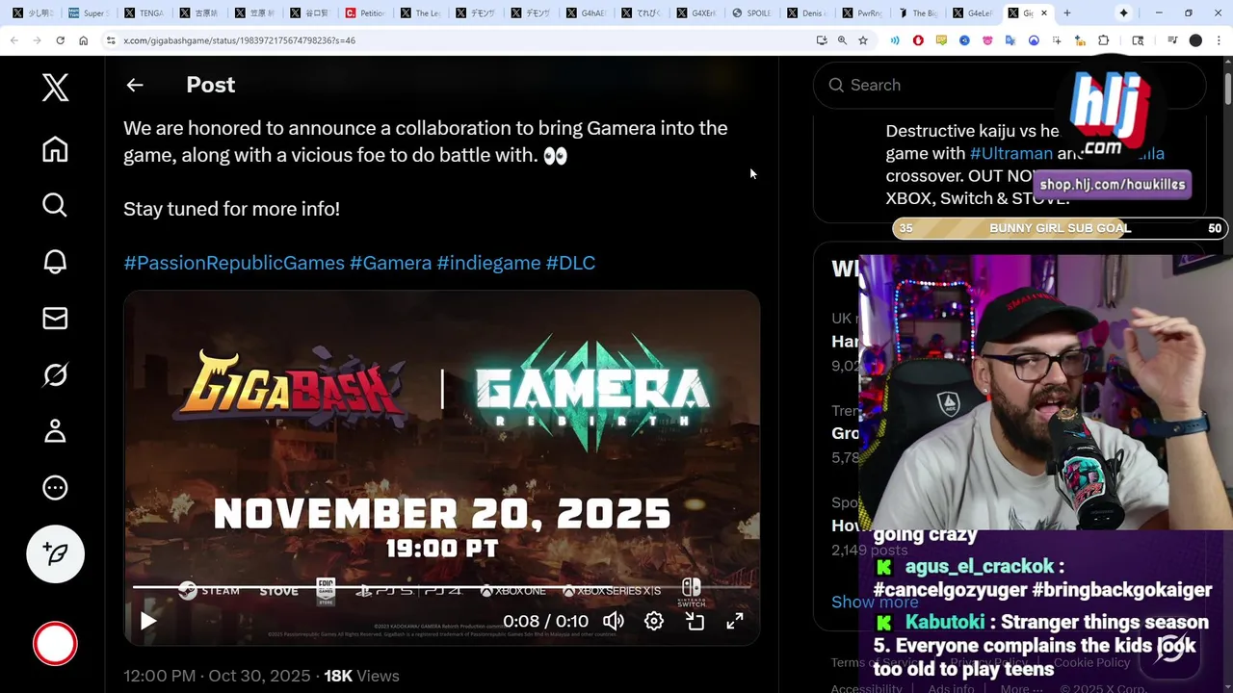Viewport: 1233px width, 693px height.
Task: Switch to the Super tab
Action: tap(89, 13)
